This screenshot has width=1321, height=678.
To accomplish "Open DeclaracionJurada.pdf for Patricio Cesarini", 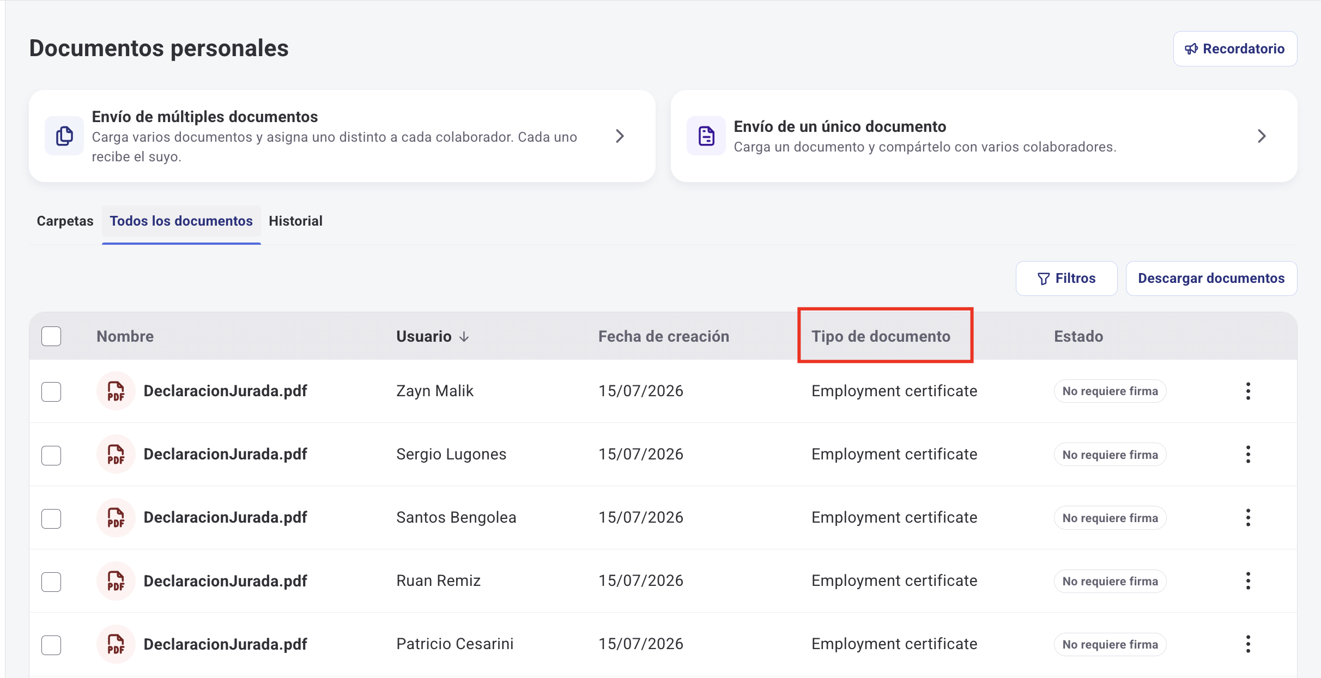I will coord(226,644).
